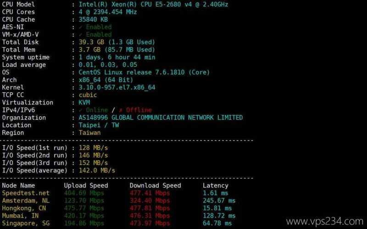Click the Download Speed column header
367x229 pixels.
point(155,185)
